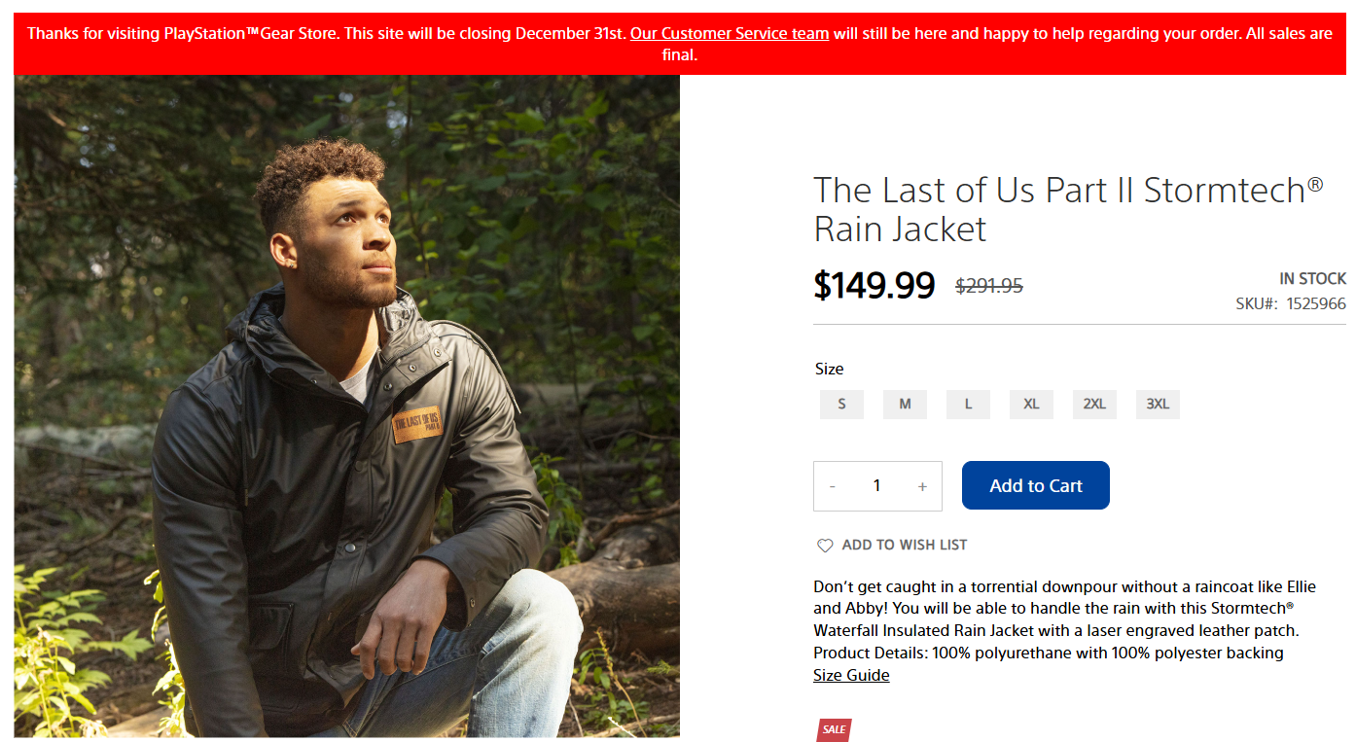Click the ADD TO WISH LIST text
Viewport: 1356px width, 742px height.
pos(904,546)
